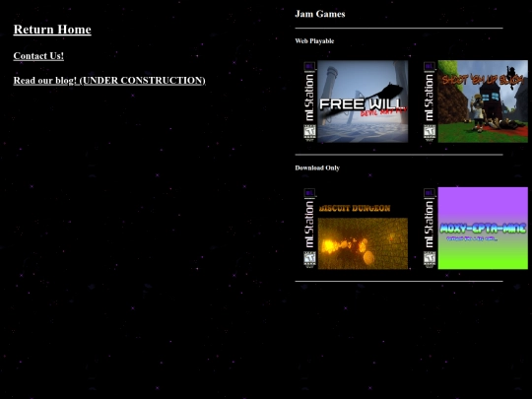This screenshot has width=532, height=399.
Task: Open the Return Home link
Action: pyautogui.click(x=52, y=30)
